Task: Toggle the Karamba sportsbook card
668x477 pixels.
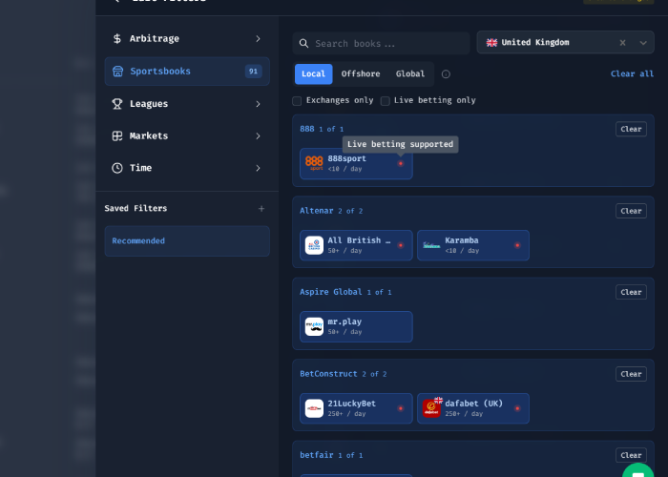Action: pyautogui.click(x=473, y=245)
